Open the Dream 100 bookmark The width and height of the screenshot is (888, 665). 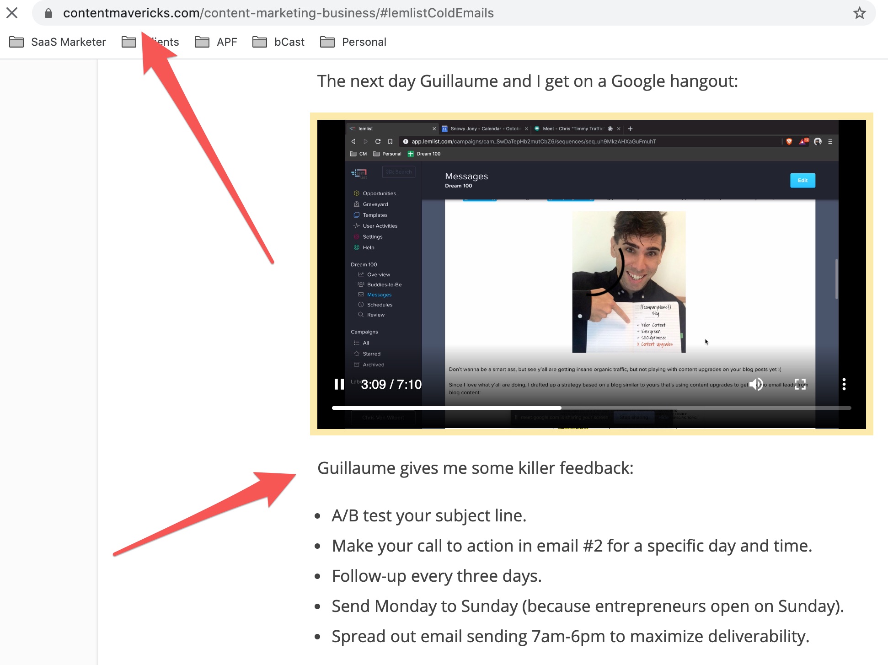coord(424,154)
